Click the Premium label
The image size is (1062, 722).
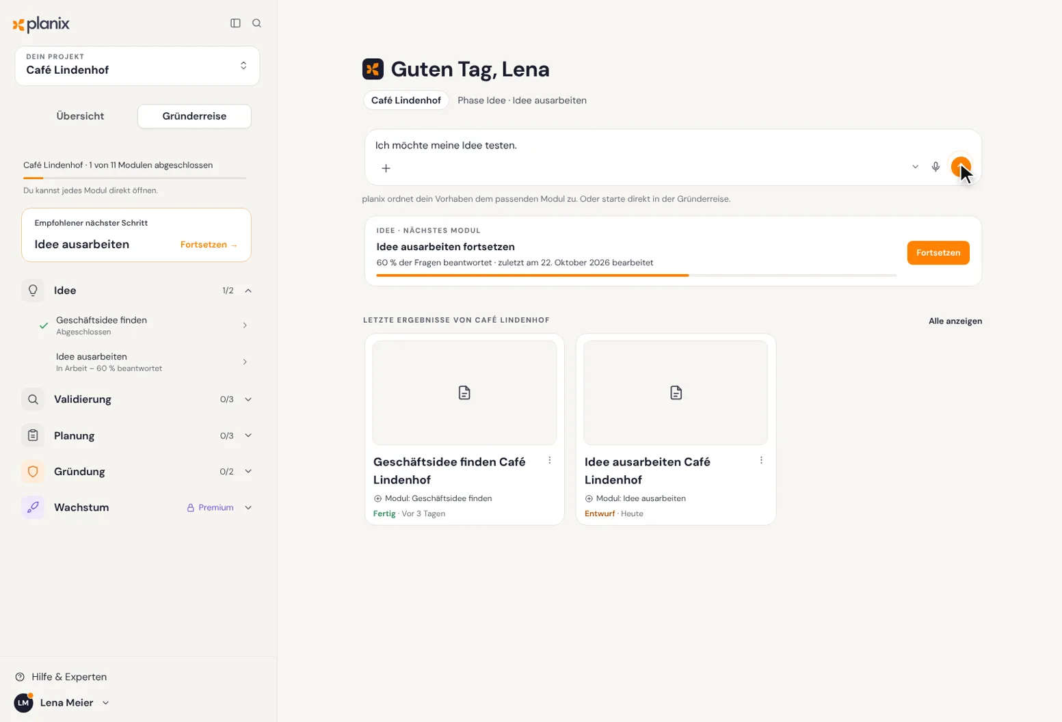216,508
